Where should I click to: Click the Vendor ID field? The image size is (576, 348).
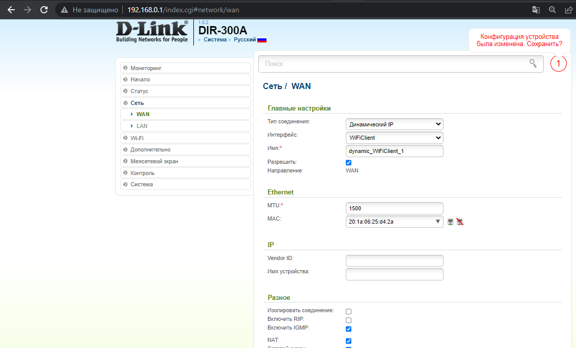coord(394,261)
